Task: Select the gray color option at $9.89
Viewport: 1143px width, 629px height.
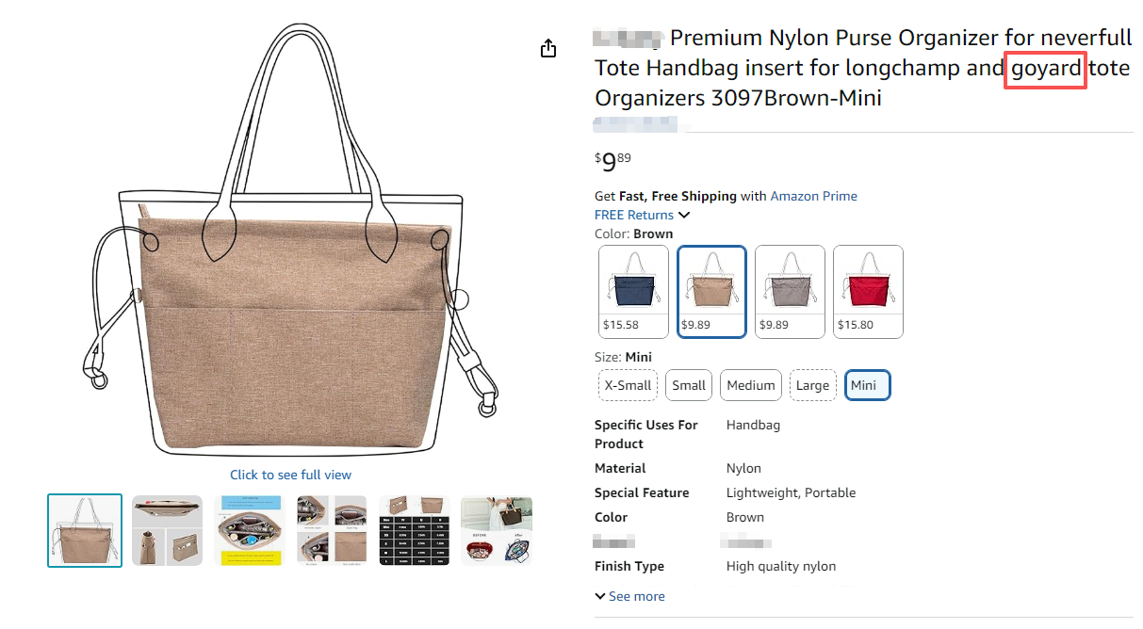Action: tap(790, 291)
